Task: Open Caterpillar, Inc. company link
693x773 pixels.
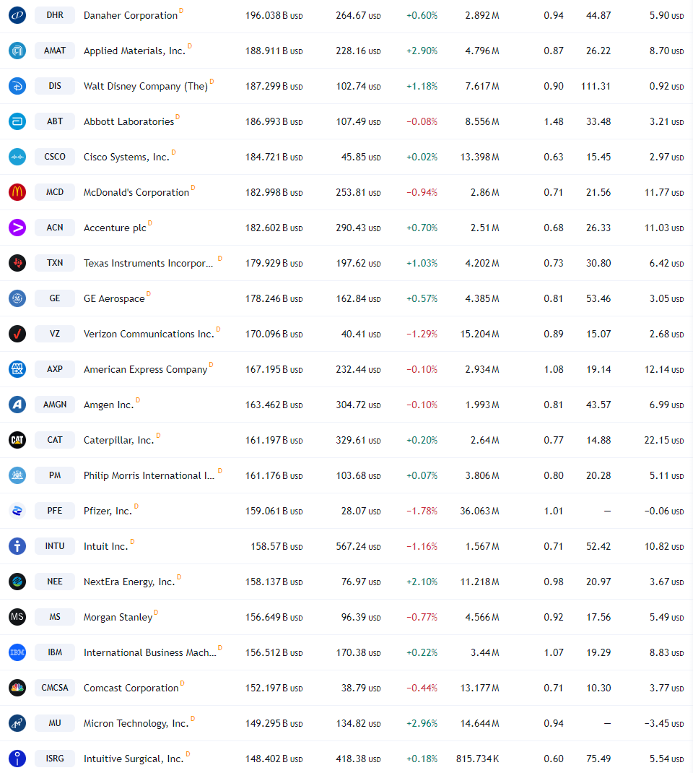Action: click(118, 440)
